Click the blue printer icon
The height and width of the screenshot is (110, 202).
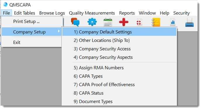tap(189, 22)
